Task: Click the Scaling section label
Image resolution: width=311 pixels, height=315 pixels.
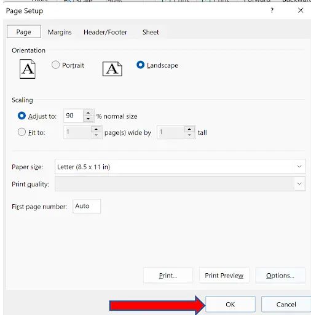Action: pyautogui.click(x=22, y=100)
